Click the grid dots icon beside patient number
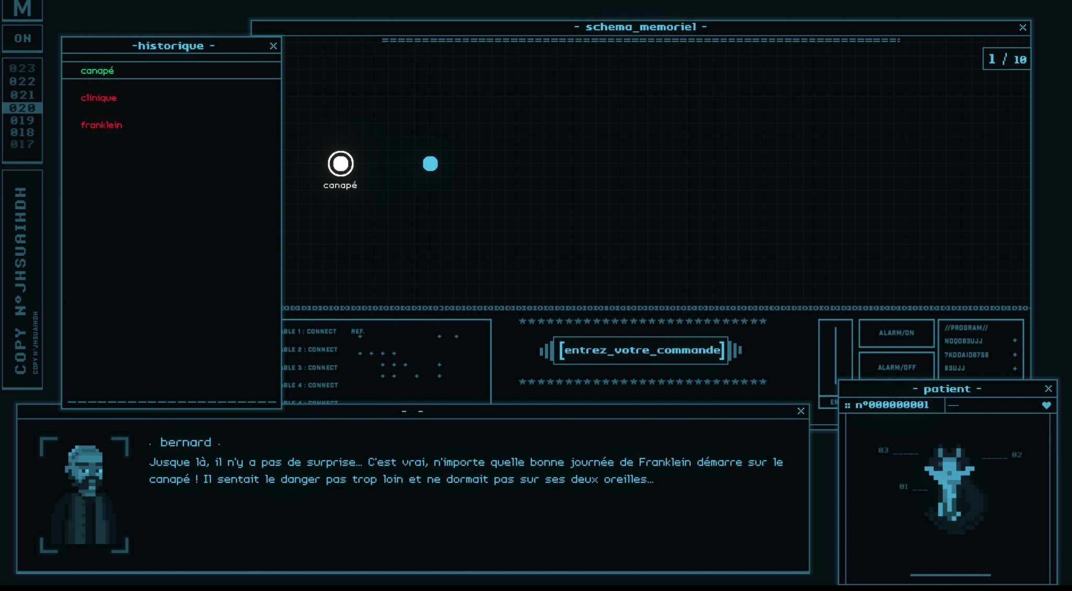The width and height of the screenshot is (1072, 591). [x=847, y=405]
